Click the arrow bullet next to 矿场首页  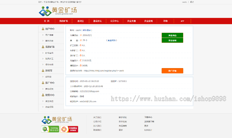point(43,53)
